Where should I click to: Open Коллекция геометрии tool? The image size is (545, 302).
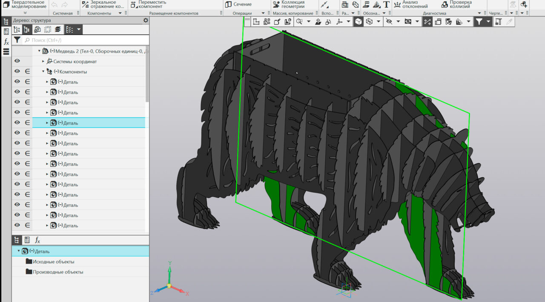point(289,4)
